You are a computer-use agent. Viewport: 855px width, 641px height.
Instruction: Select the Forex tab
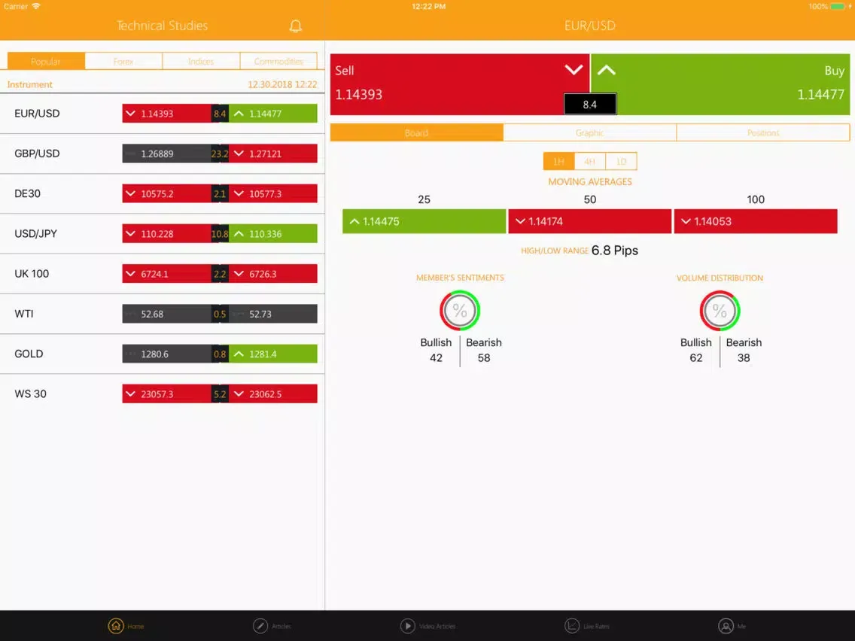click(123, 61)
